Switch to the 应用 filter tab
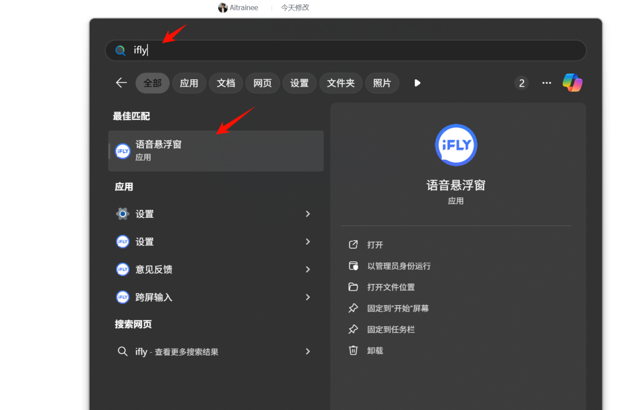 coord(189,83)
